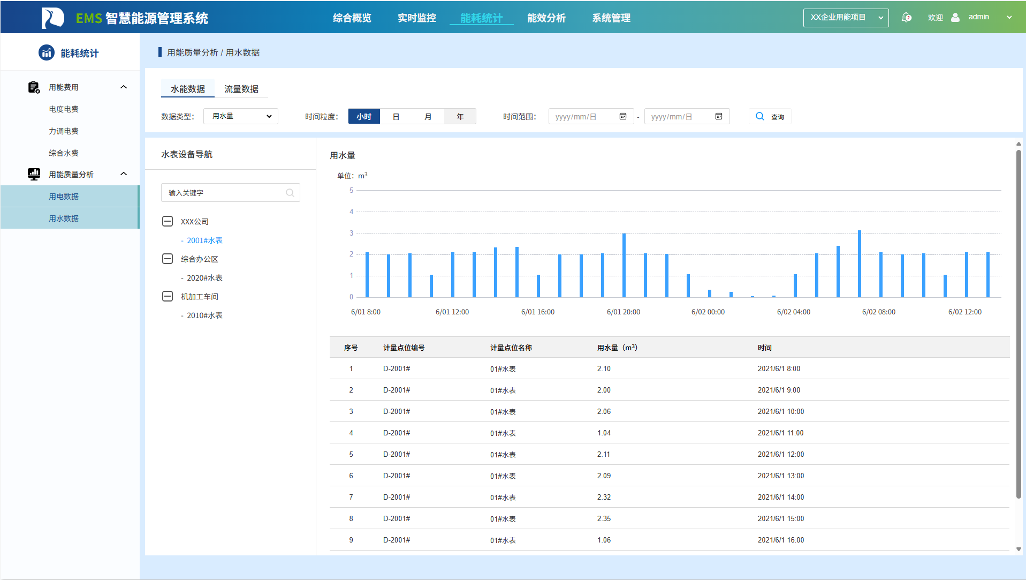Open the end date calendar icon

pyautogui.click(x=719, y=116)
